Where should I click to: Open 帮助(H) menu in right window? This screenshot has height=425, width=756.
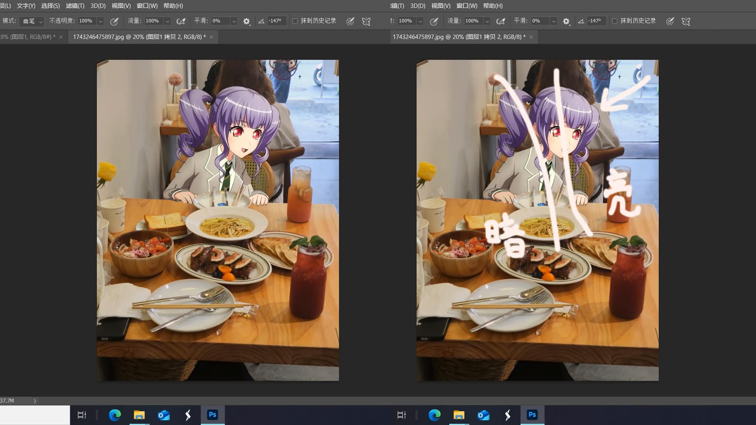point(493,6)
